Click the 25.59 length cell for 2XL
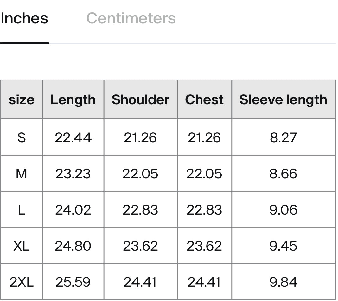 tap(73, 282)
